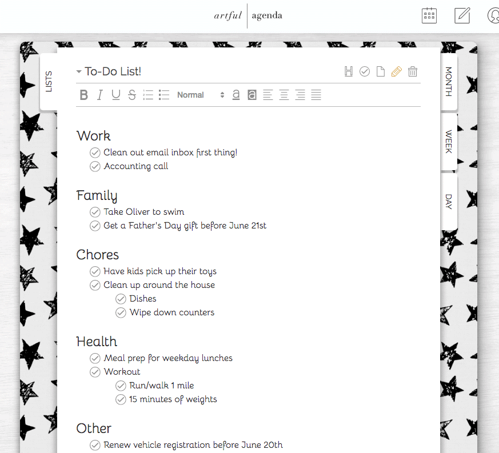
Task: Open the calendar view icon in header
Action: 429,15
